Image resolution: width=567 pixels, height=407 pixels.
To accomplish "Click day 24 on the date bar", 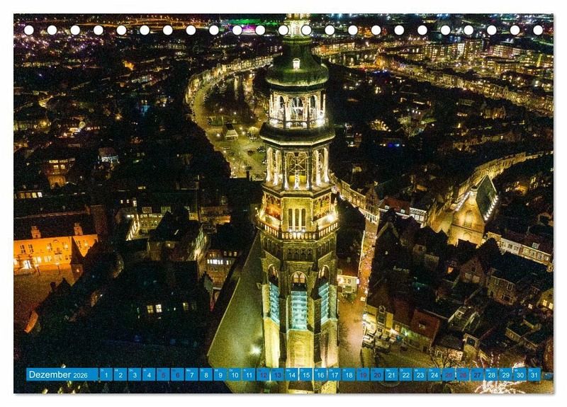I will [434, 374].
